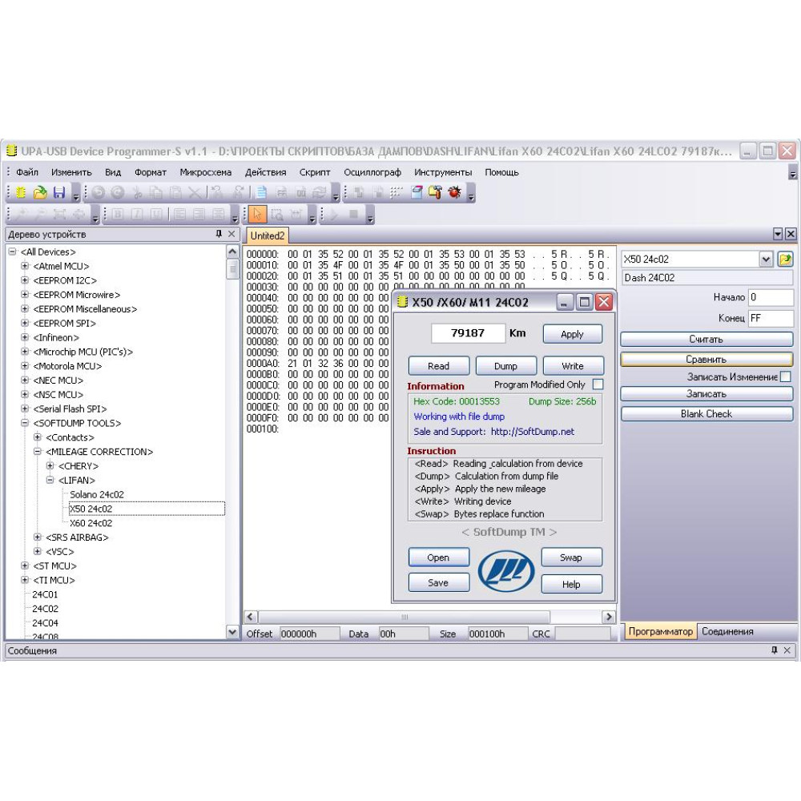Image resolution: width=801 pixels, height=801 pixels.
Task: Select Solano 24c02 in the tree
Action: tap(97, 494)
